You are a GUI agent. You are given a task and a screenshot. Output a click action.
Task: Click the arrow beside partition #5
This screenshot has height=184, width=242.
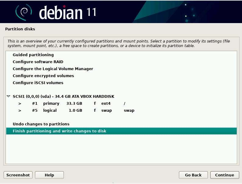click(20, 111)
